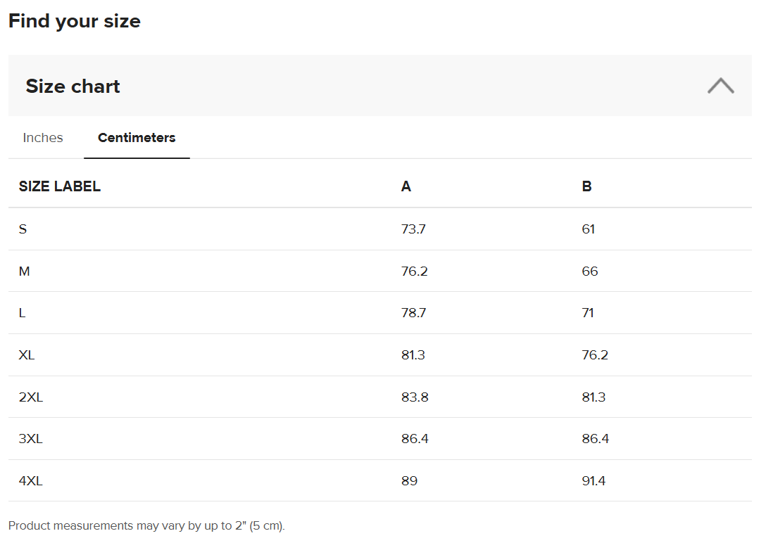Viewport: 766px width, 550px height.
Task: Select the L size row label
Action: pyautogui.click(x=23, y=313)
